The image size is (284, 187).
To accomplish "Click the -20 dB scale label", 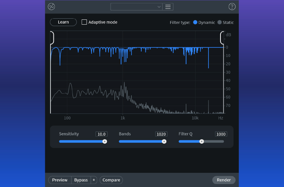I will pyautogui.click(x=228, y=64).
